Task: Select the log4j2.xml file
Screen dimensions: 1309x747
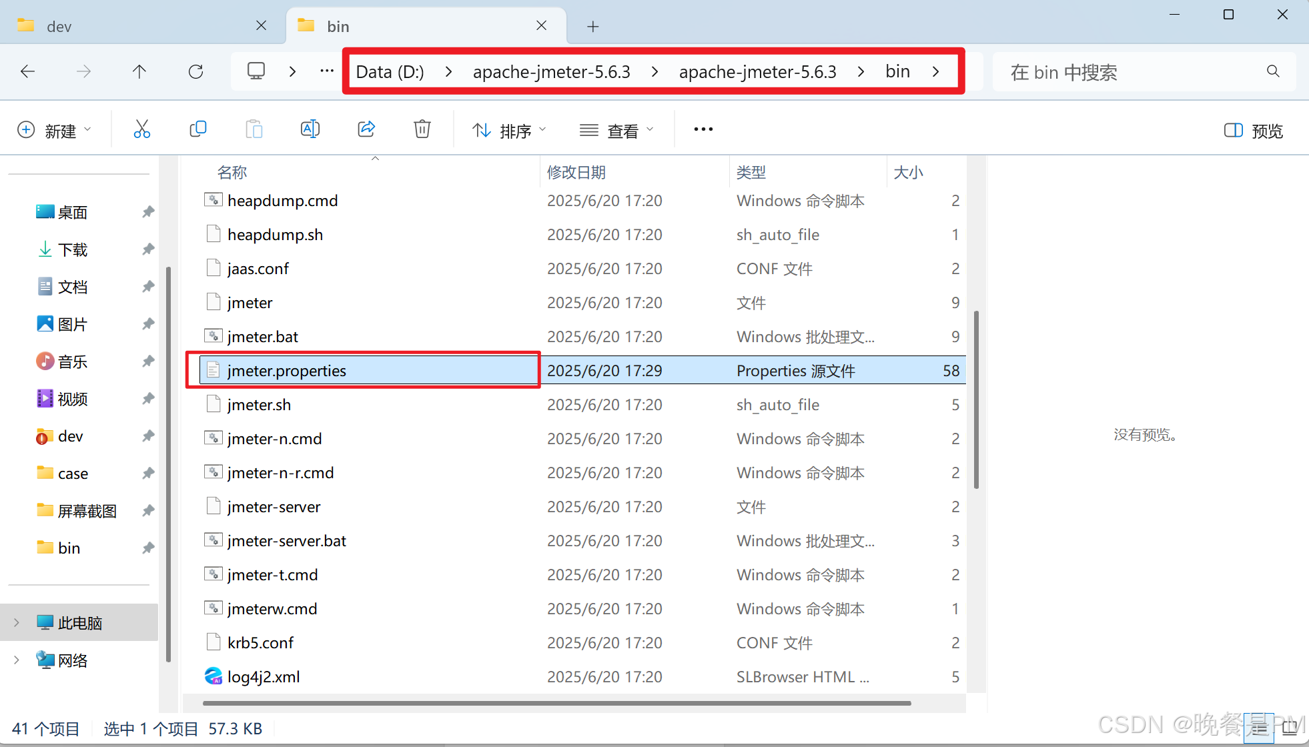Action: [x=582, y=676]
